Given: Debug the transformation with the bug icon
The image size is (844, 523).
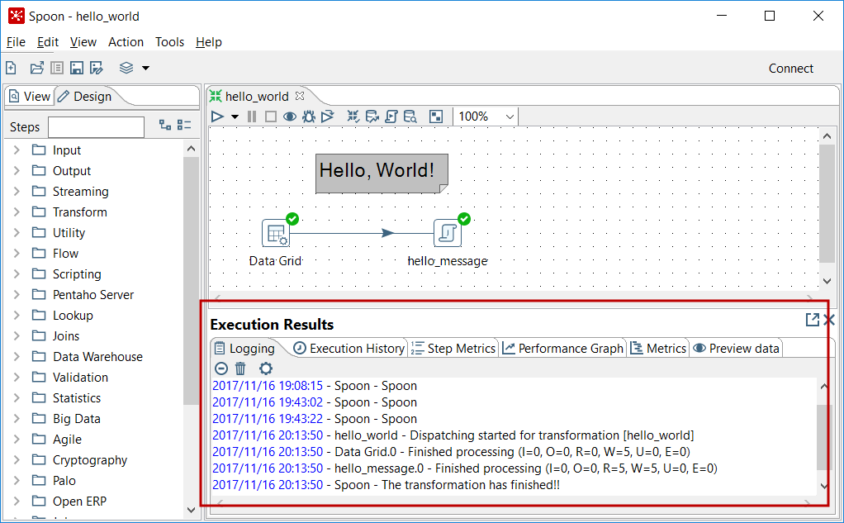Looking at the screenshot, I should coord(308,116).
